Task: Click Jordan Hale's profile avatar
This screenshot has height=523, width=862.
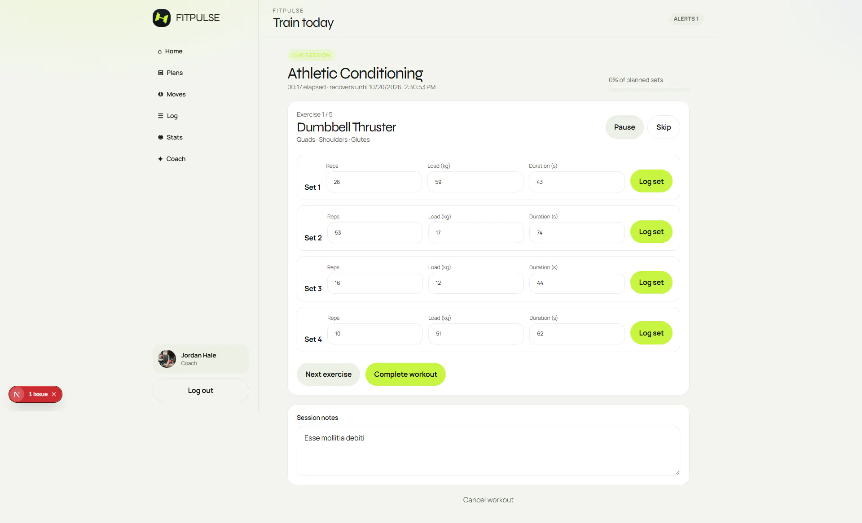Action: 167,359
